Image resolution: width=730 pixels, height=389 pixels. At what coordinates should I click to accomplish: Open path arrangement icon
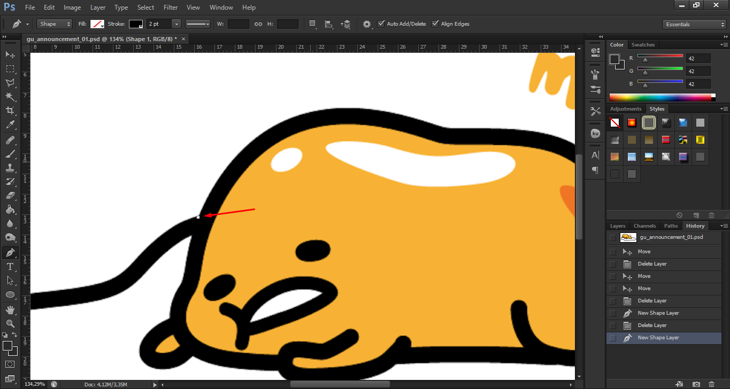346,24
